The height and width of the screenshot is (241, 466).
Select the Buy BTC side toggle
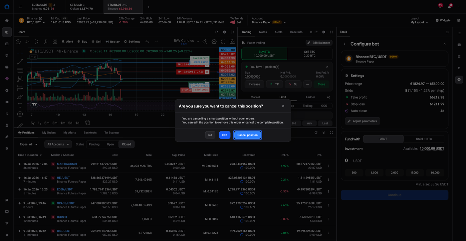click(264, 54)
